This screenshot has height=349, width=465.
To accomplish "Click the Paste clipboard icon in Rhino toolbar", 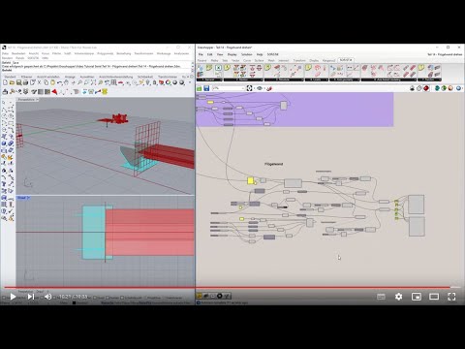I will point(52,82).
